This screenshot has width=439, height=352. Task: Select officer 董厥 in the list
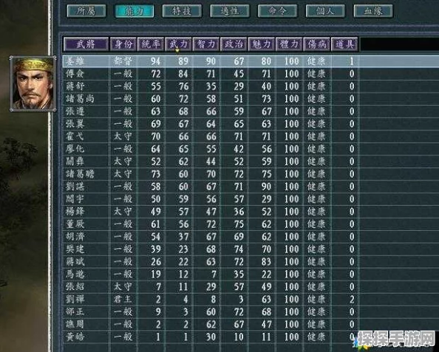point(75,224)
